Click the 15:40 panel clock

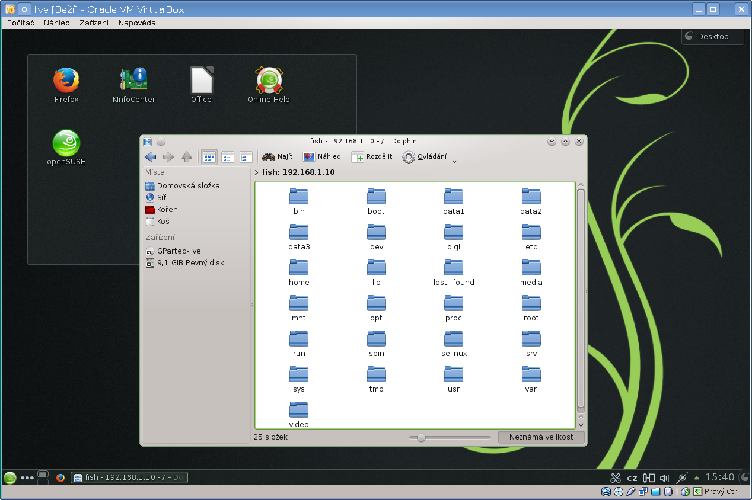point(720,477)
